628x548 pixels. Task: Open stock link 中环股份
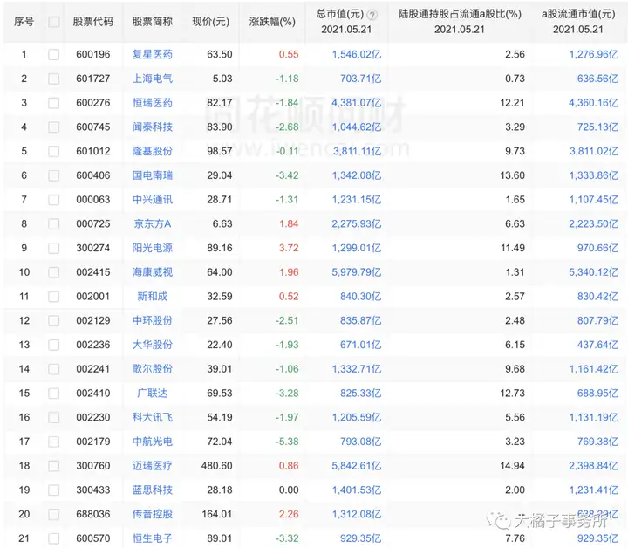tap(152, 320)
